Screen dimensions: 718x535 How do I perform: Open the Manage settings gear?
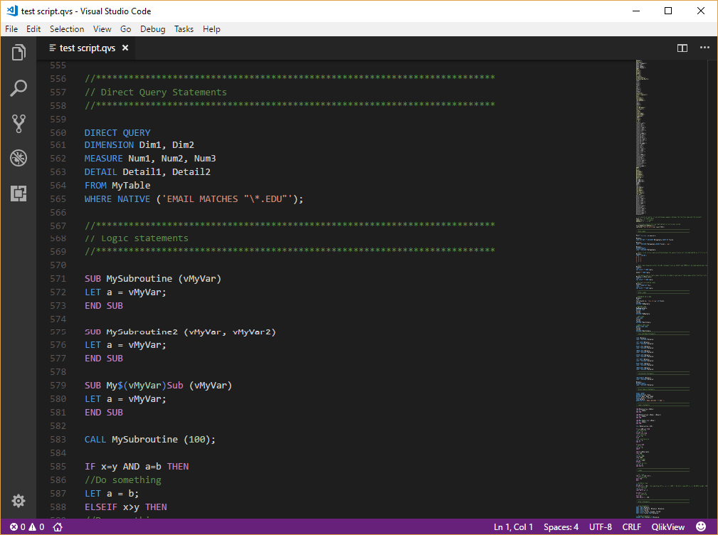18,501
